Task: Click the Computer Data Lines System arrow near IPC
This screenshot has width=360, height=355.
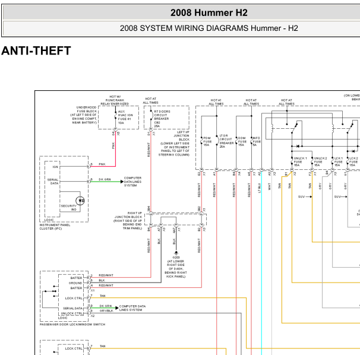Action: [122, 182]
